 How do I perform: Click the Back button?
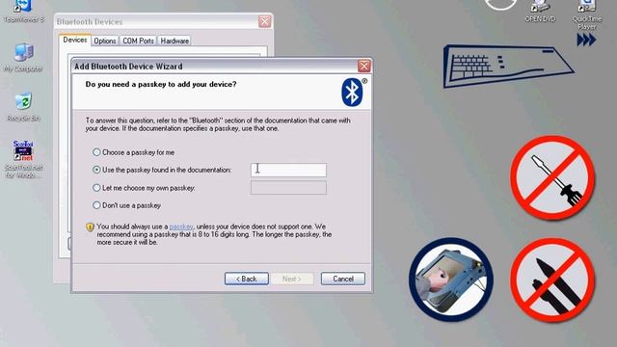tap(247, 279)
